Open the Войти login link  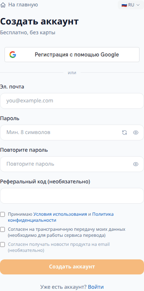(x=96, y=287)
